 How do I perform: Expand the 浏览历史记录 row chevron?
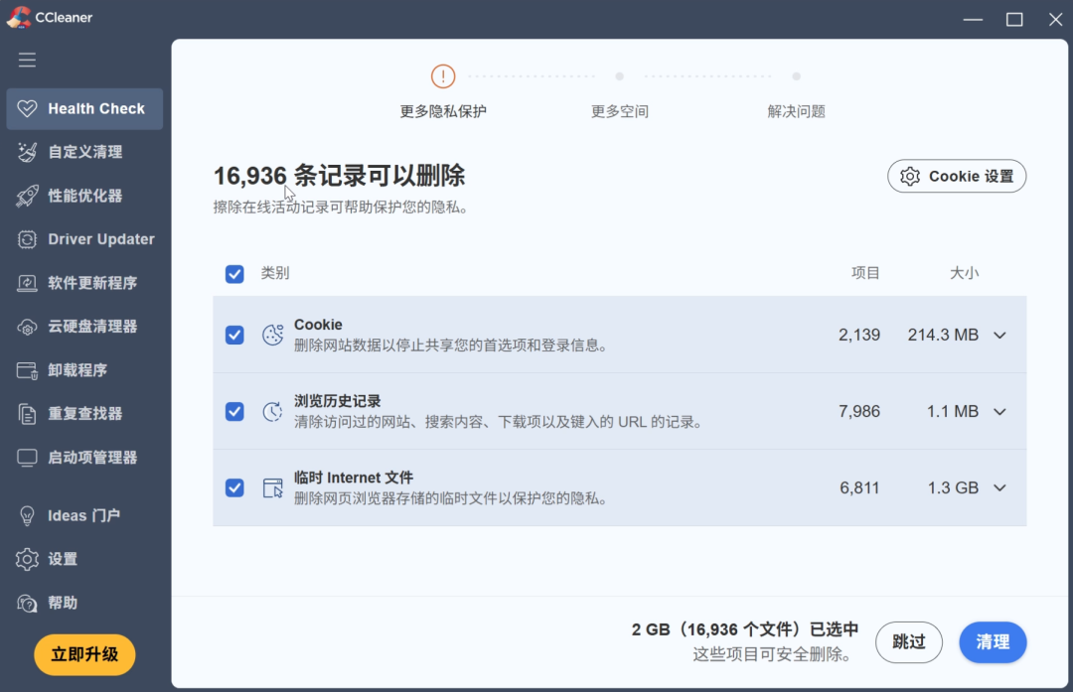pyautogui.click(x=999, y=412)
